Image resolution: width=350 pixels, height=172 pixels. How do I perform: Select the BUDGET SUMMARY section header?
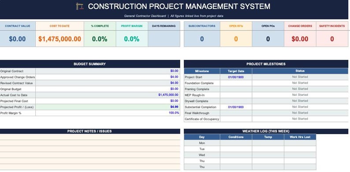tap(90, 64)
